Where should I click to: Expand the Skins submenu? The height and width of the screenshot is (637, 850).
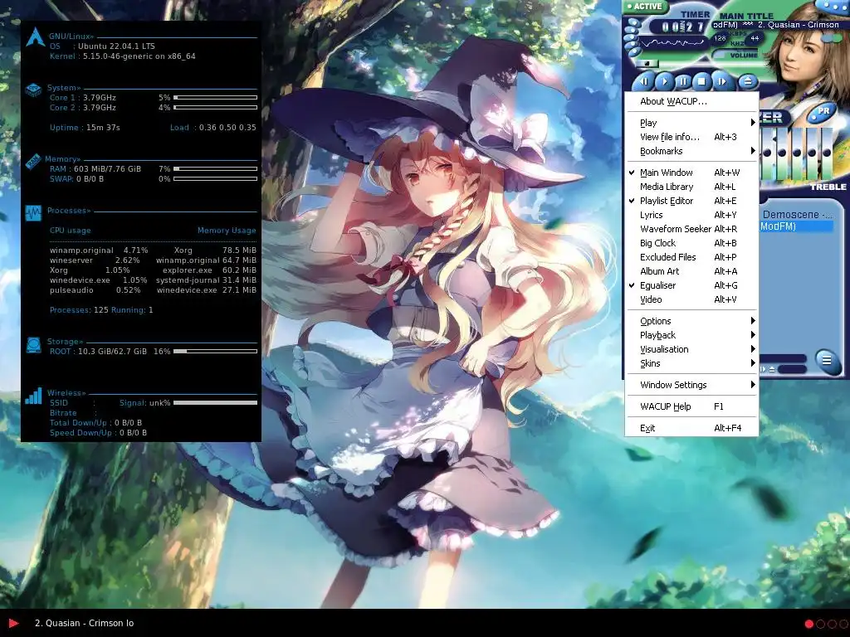pos(691,363)
